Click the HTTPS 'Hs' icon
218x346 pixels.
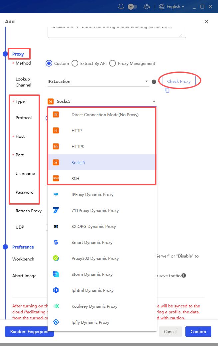pyautogui.click(x=56, y=146)
